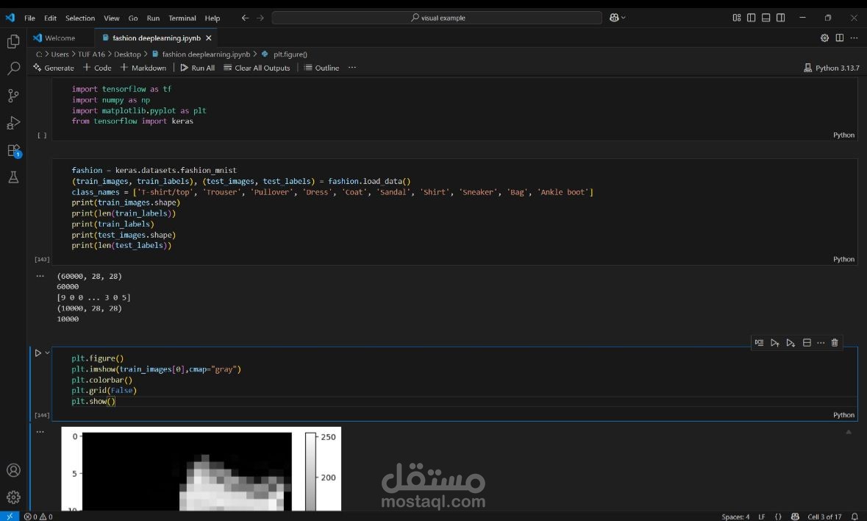Screen dimensions: 867x521
Task: Open notifications bell in status bar
Action: [x=854, y=517]
